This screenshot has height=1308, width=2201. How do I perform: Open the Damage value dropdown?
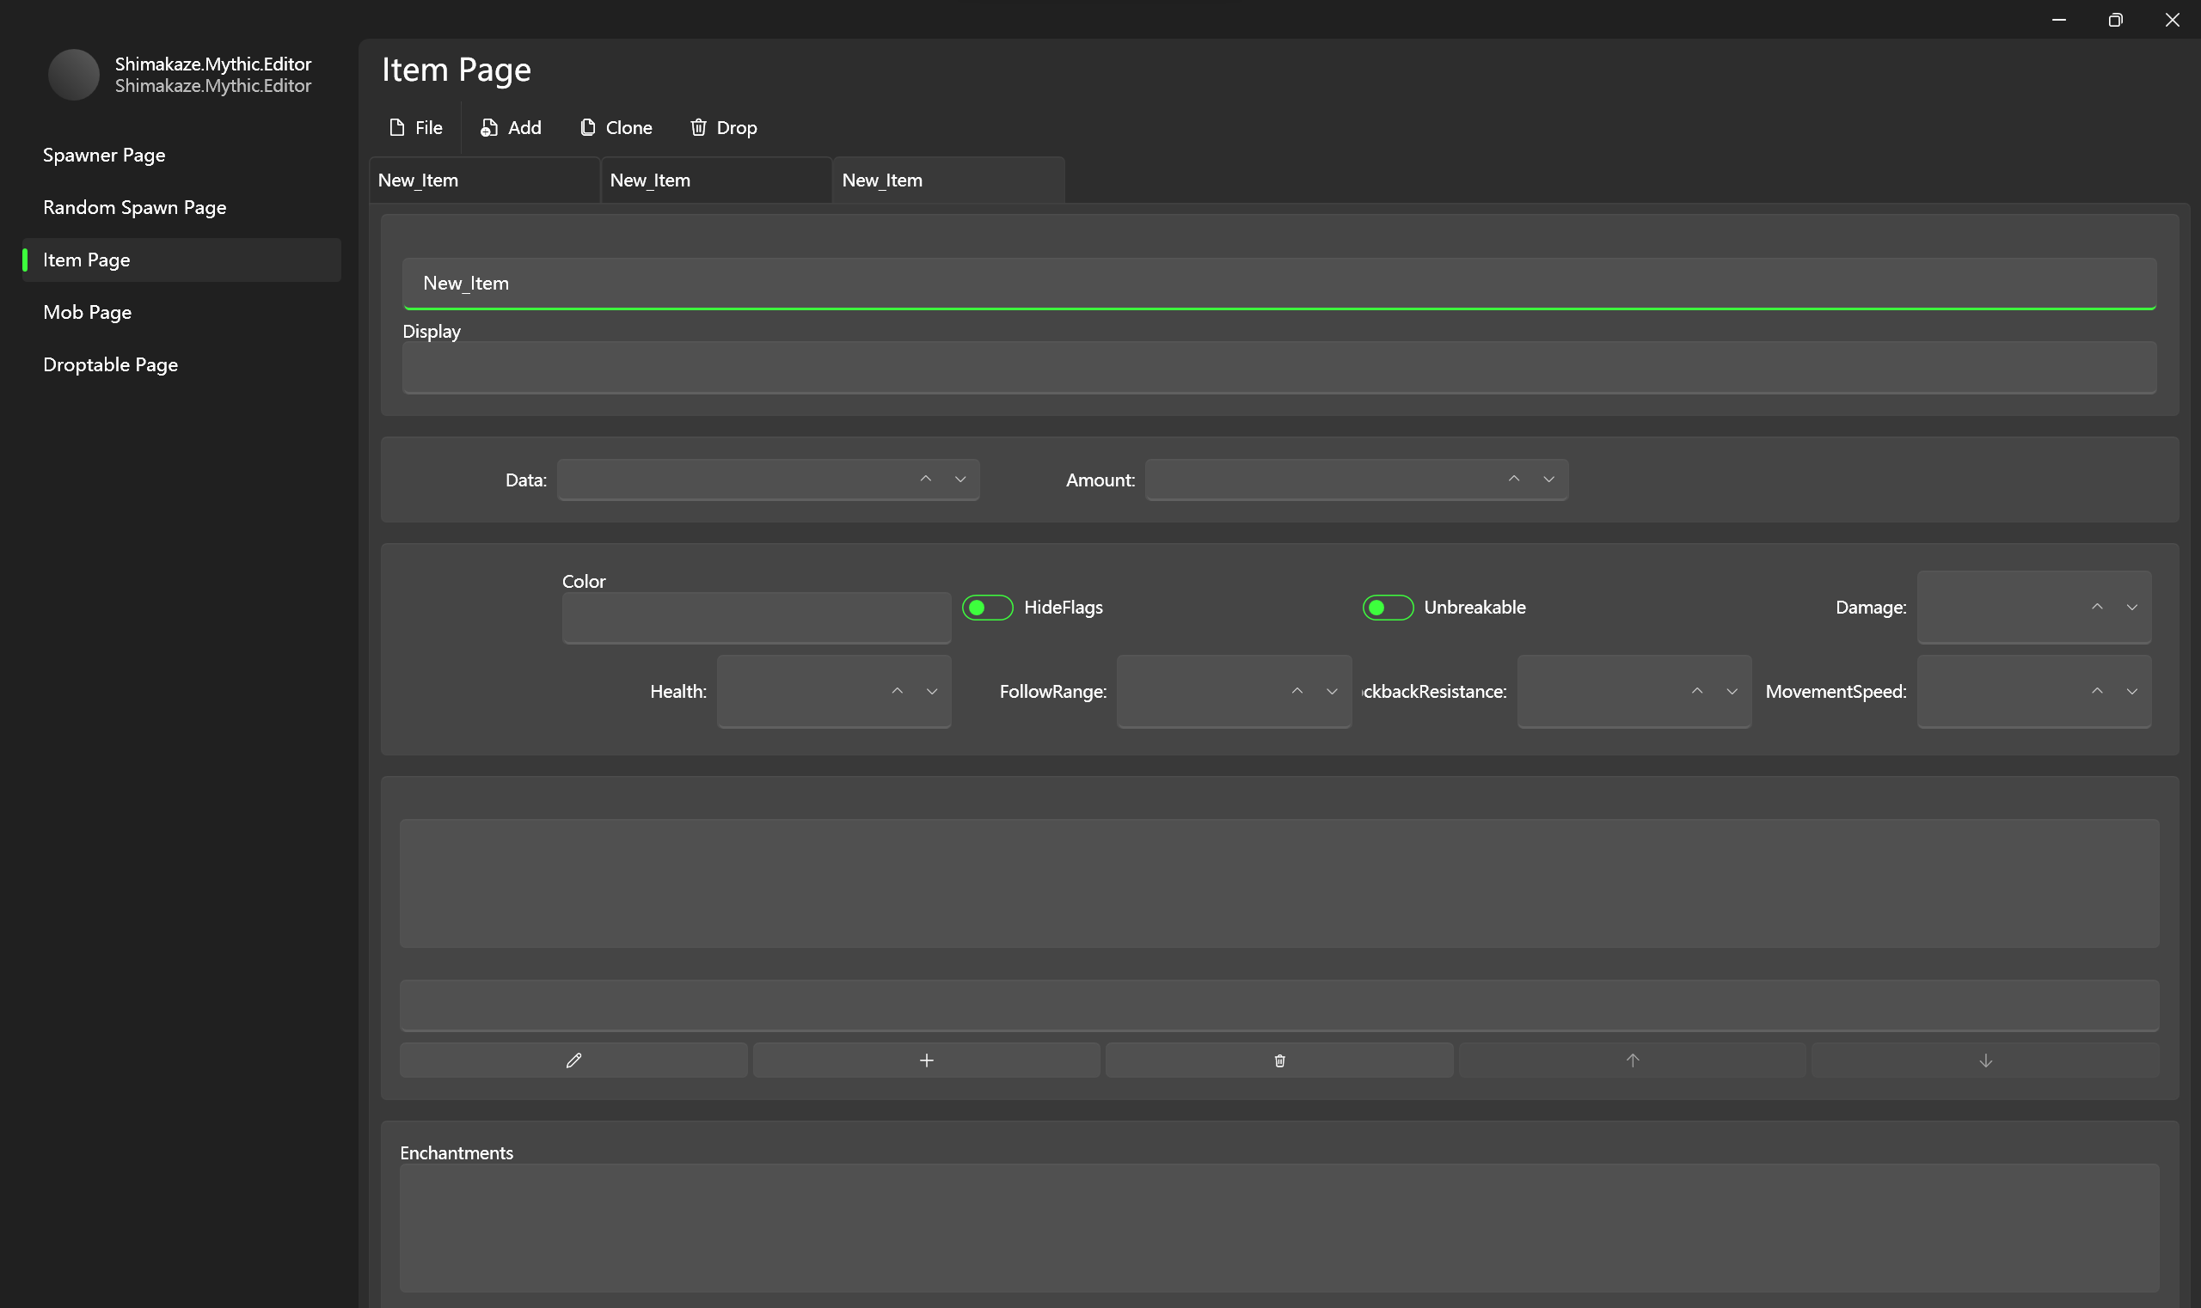(2132, 607)
